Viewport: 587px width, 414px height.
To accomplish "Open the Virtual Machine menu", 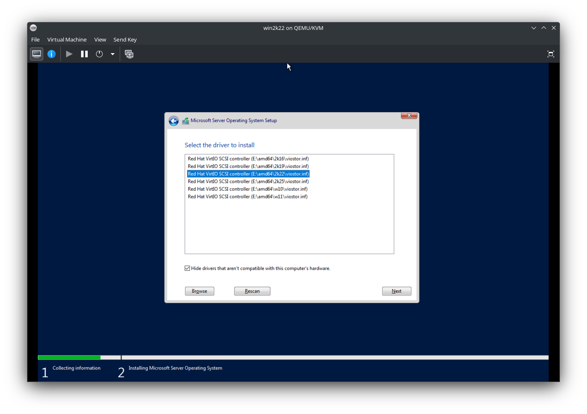I will point(67,39).
